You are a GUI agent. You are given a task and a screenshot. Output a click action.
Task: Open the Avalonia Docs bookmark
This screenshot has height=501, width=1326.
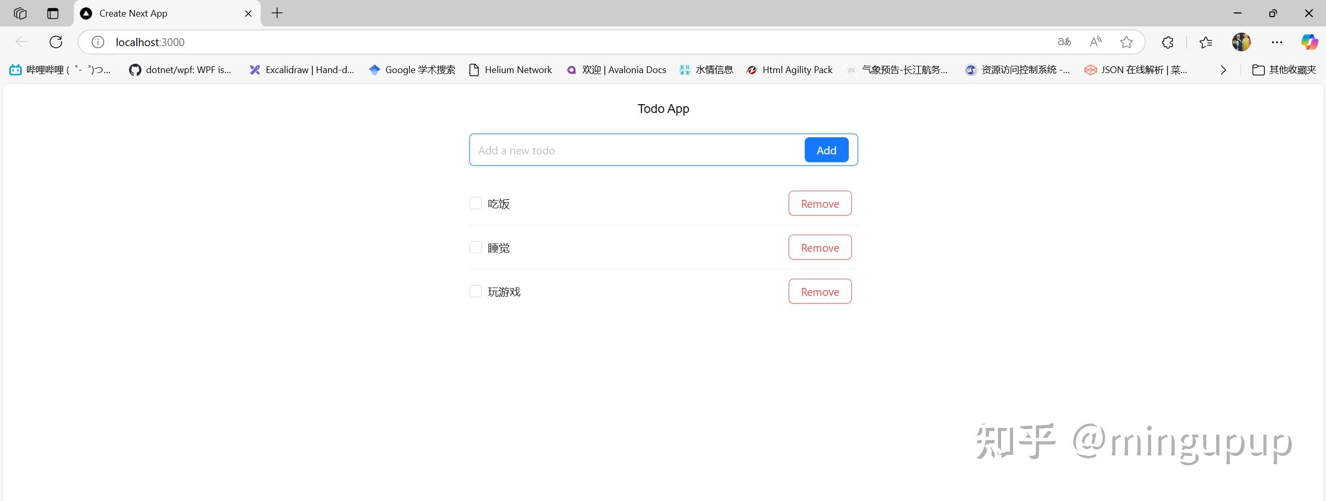(617, 69)
